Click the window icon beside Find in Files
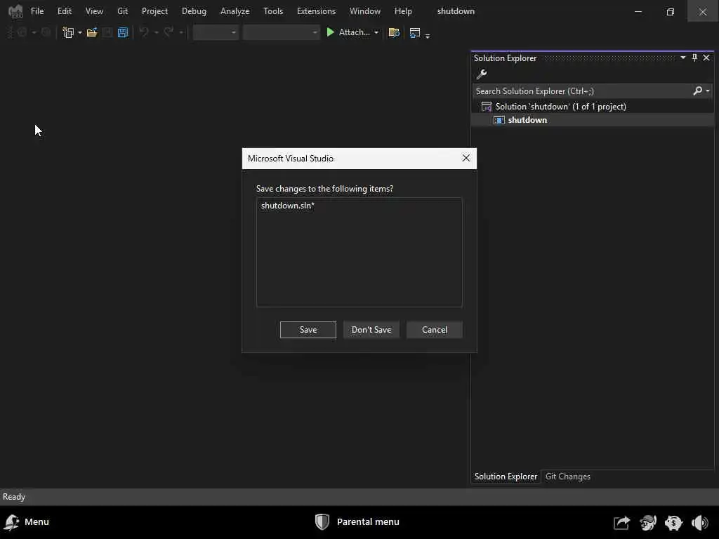Viewport: 719px width, 539px height. 414,32
